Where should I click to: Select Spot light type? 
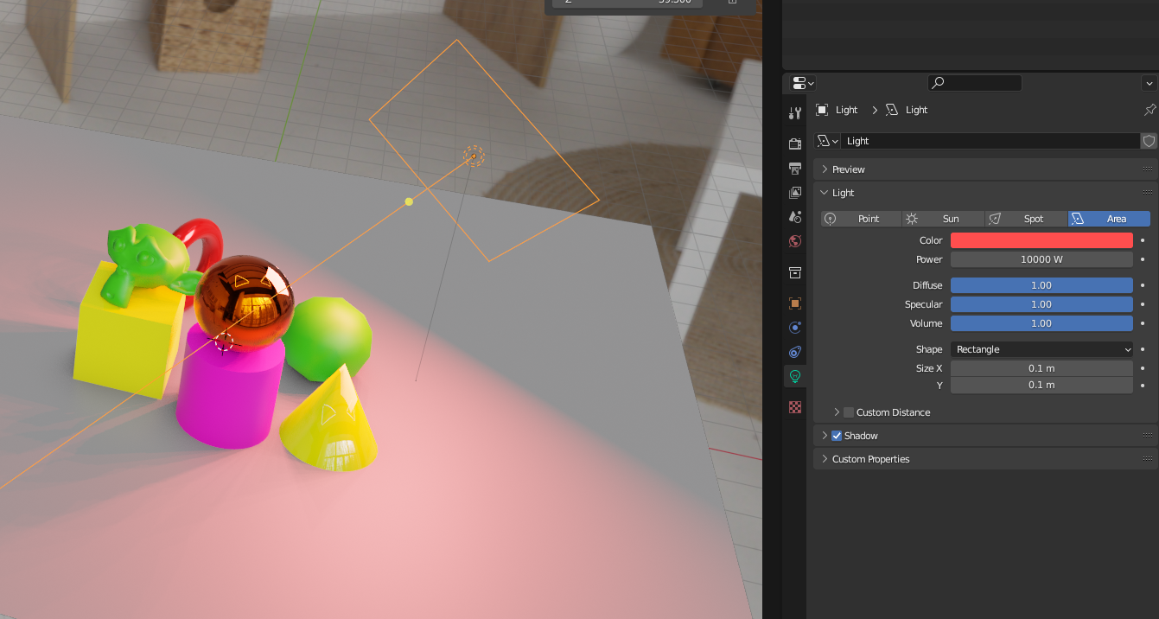[x=1026, y=219]
